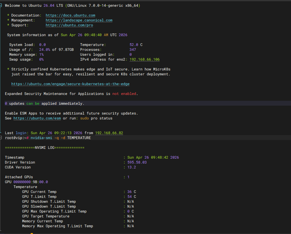Click the System information date line

pos(67,35)
